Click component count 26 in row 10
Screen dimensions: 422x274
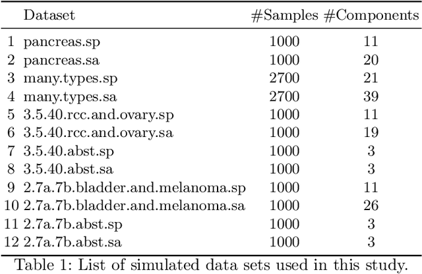coord(371,206)
